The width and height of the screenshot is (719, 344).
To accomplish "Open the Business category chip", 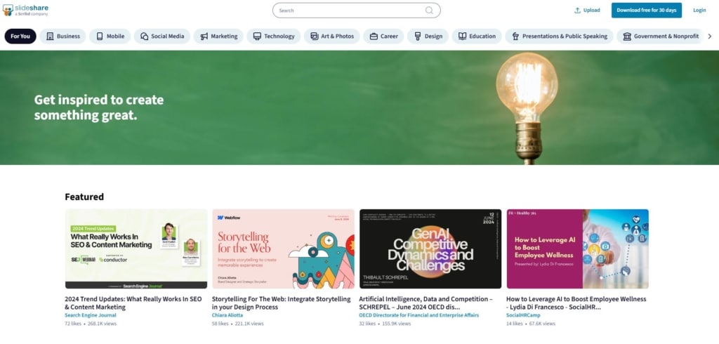I will [x=62, y=37].
